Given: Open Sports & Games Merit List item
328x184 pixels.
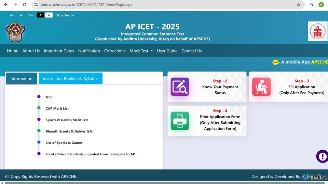Looking at the screenshot, I should pyautogui.click(x=67, y=120).
